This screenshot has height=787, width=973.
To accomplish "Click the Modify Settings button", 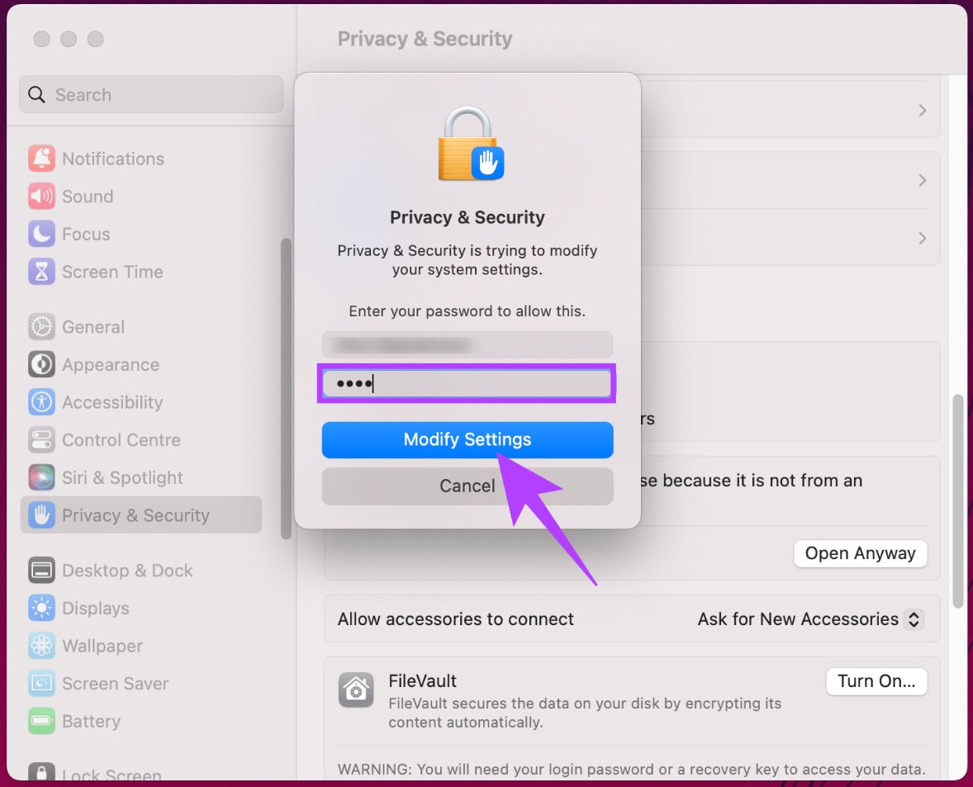I will pyautogui.click(x=468, y=439).
